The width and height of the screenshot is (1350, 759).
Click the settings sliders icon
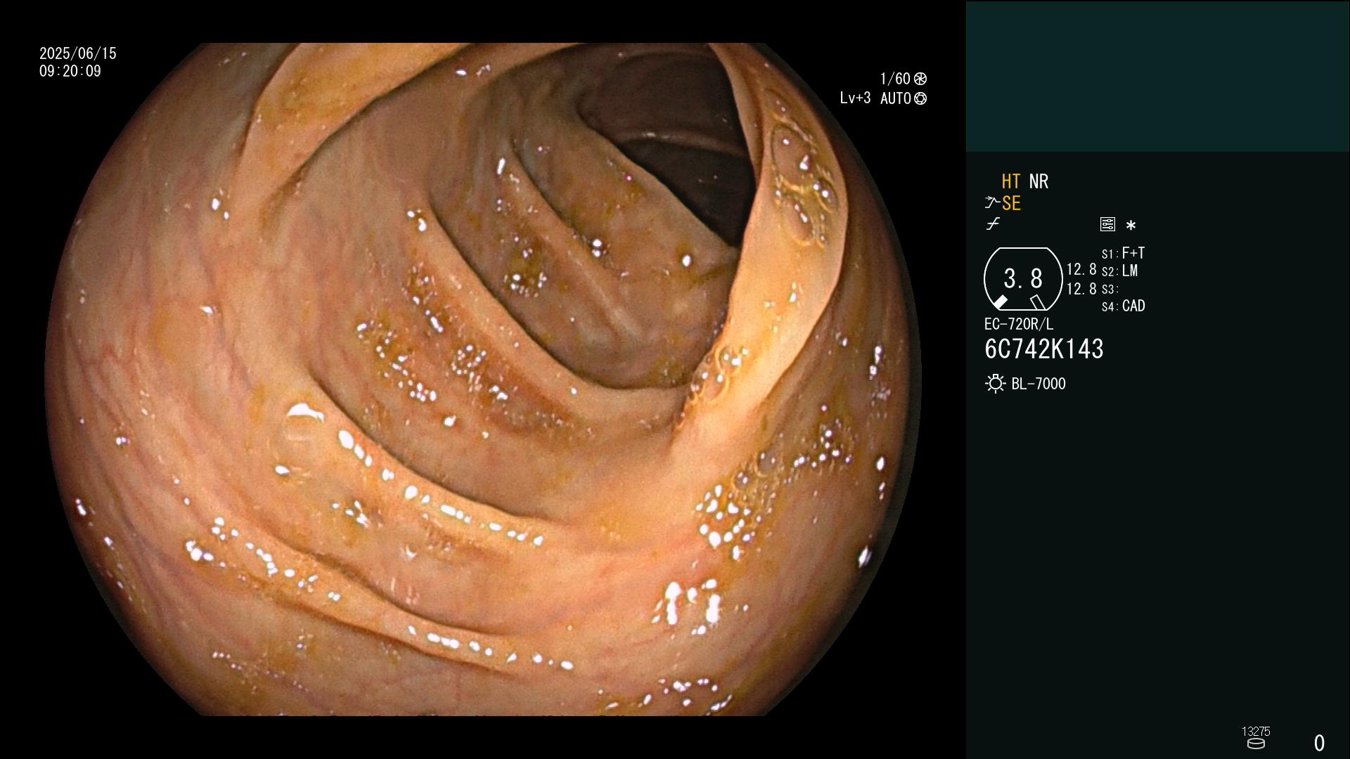click(1107, 224)
